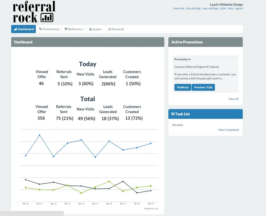
Task: Click blue line point at Dec-14
Action: click(x=81, y=140)
